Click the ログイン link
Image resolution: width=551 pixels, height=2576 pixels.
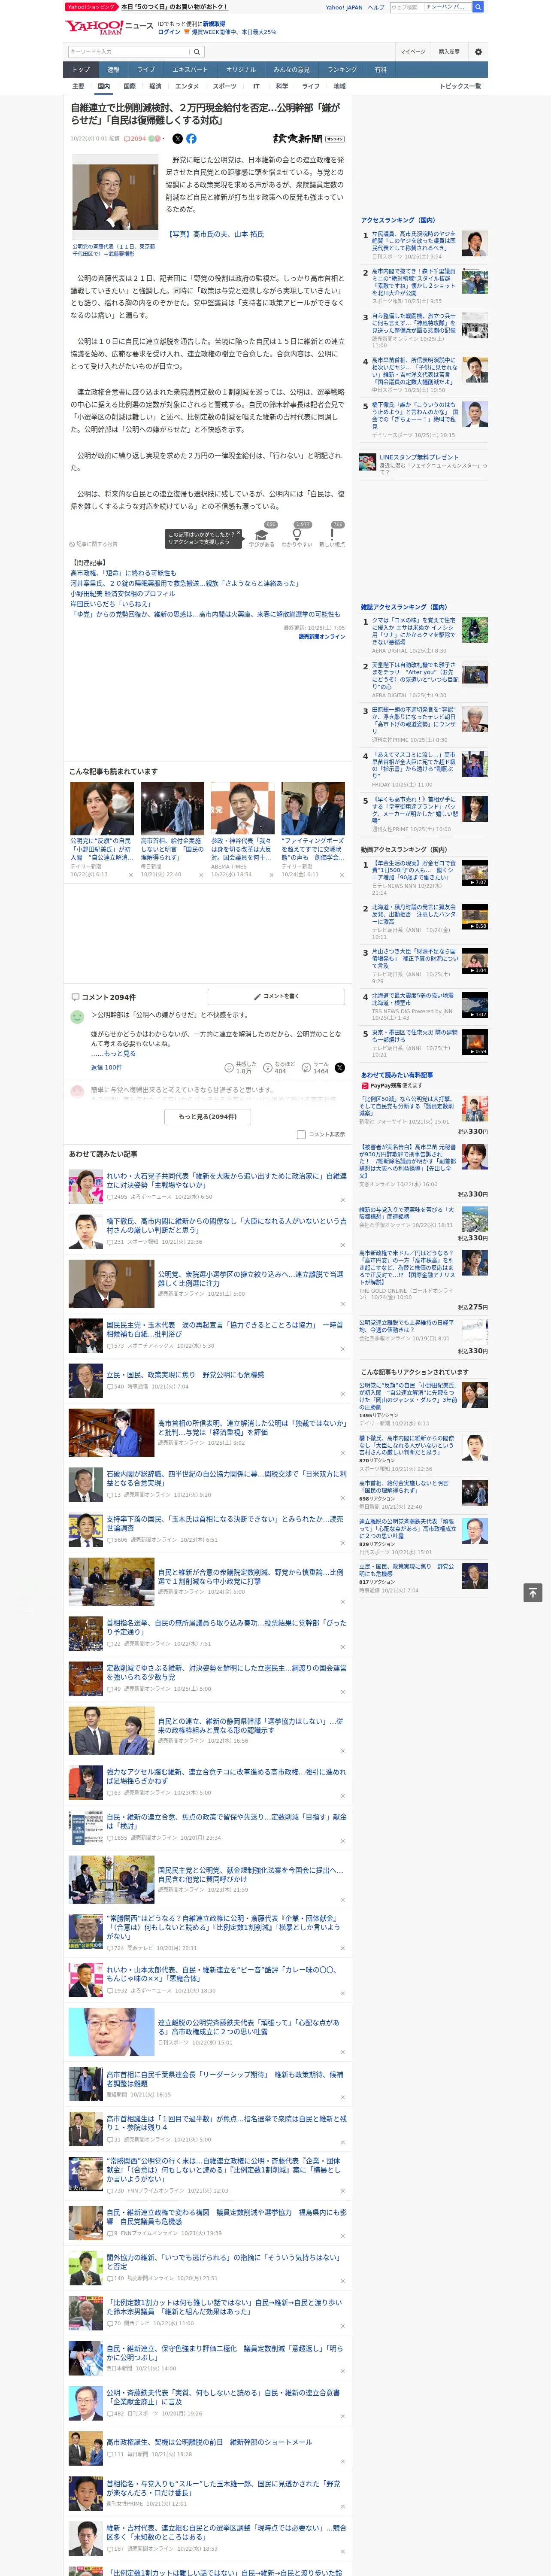(169, 32)
